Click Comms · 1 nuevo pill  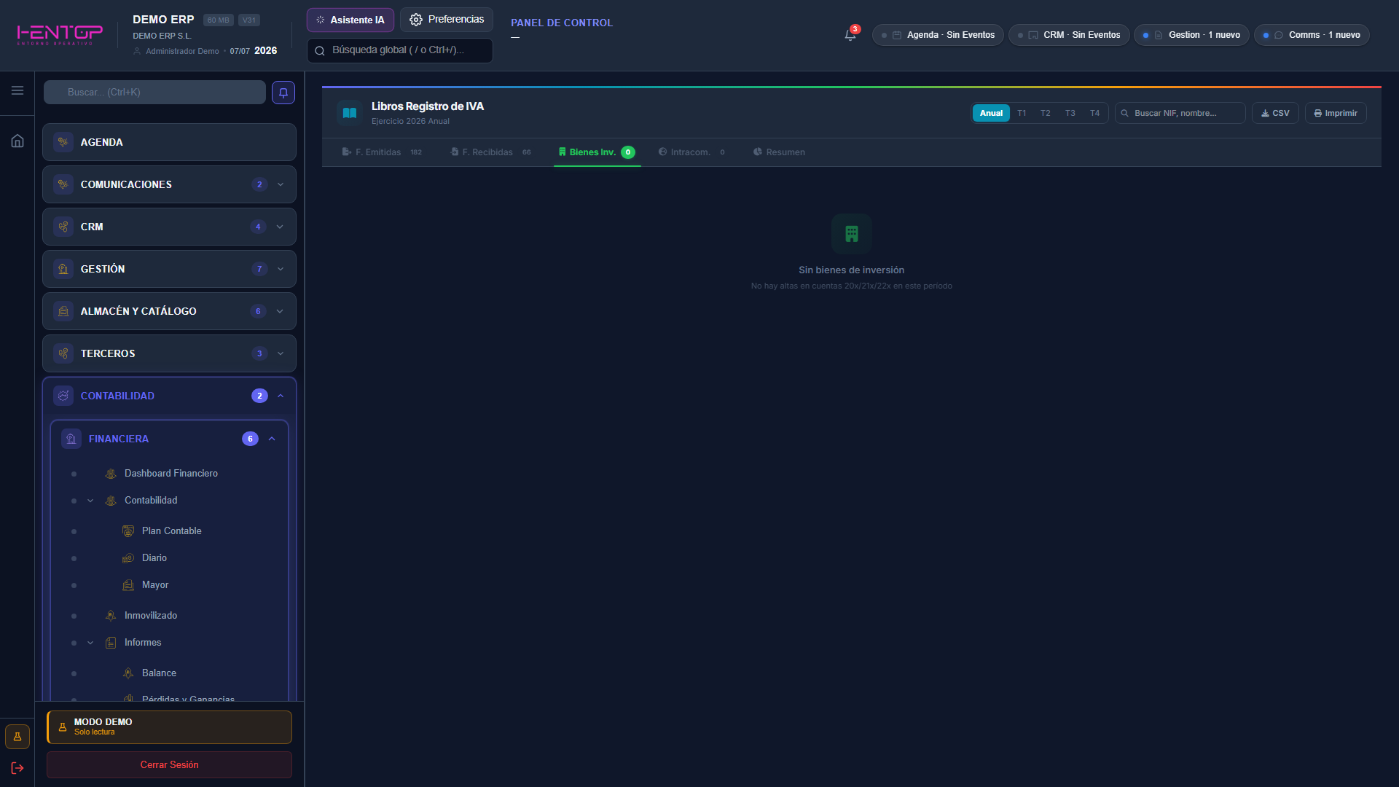click(1312, 35)
